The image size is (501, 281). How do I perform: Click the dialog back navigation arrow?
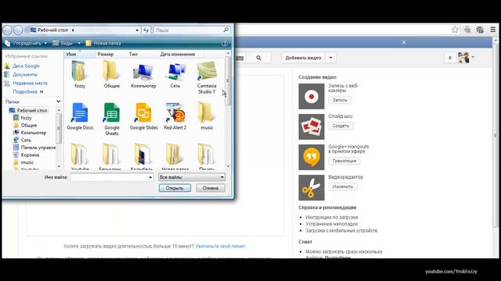7,30
